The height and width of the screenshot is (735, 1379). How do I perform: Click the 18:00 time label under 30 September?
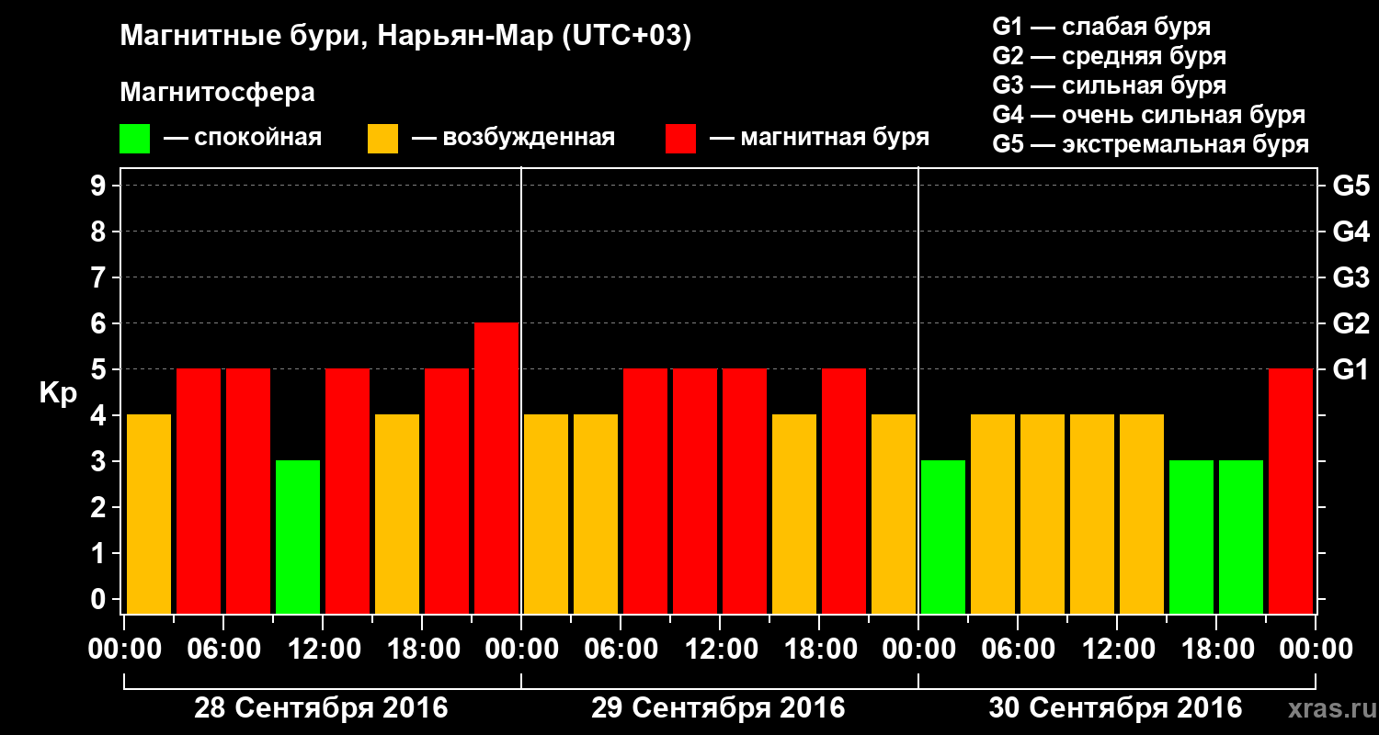click(1216, 650)
